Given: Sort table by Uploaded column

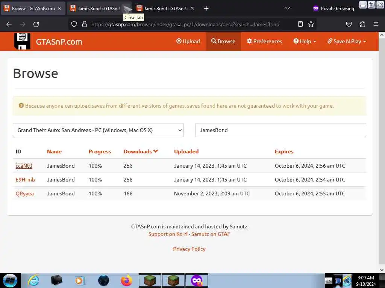Looking at the screenshot, I should [x=186, y=151].
